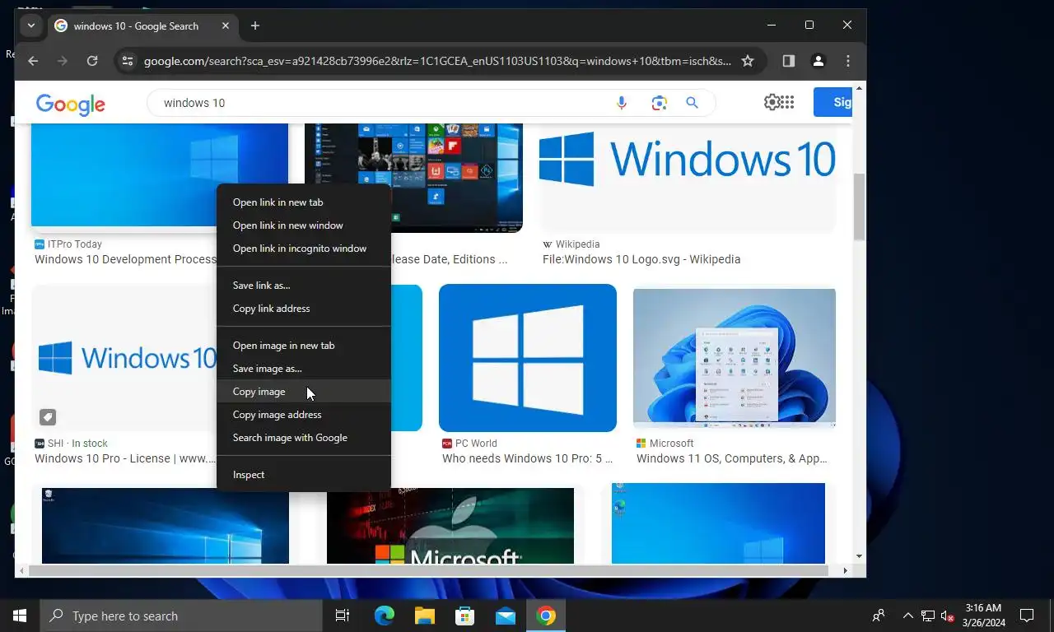Choose Open link in new tab

coord(304,202)
